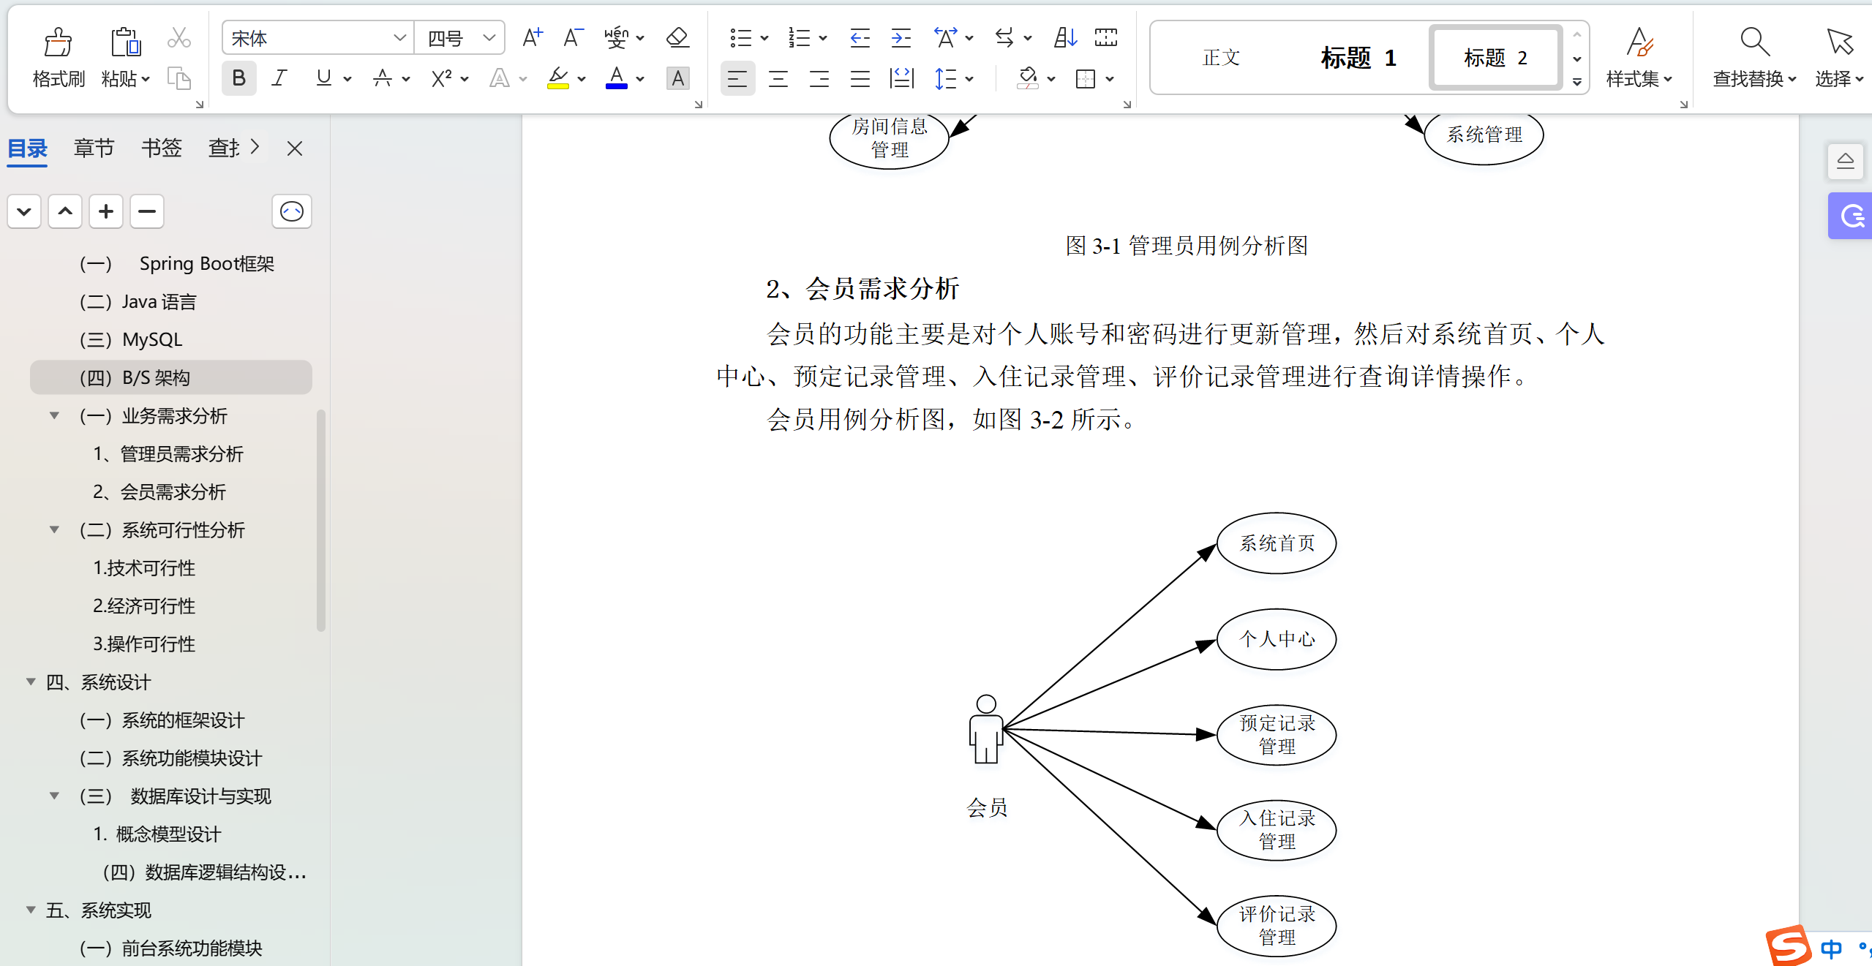
Task: Click the clear formatting eraser icon
Action: tap(677, 38)
